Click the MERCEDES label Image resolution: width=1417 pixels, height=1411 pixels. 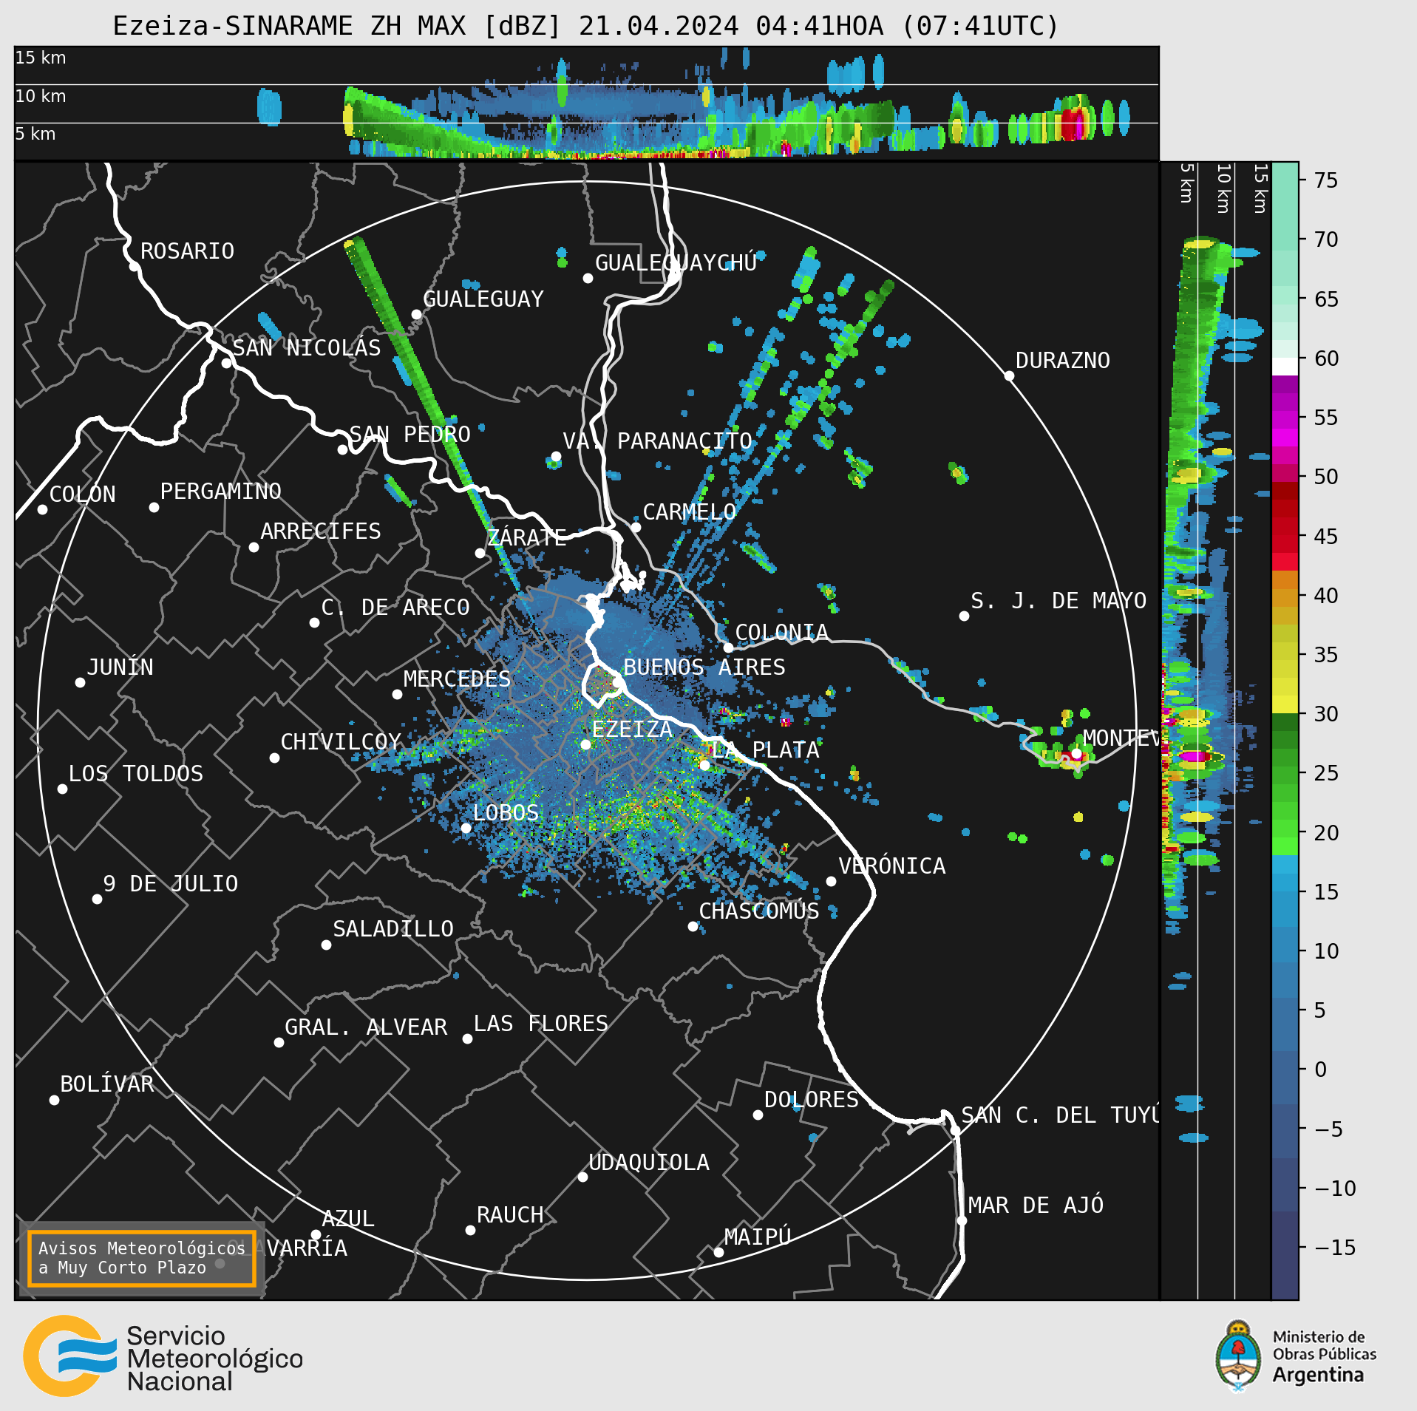pyautogui.click(x=457, y=679)
